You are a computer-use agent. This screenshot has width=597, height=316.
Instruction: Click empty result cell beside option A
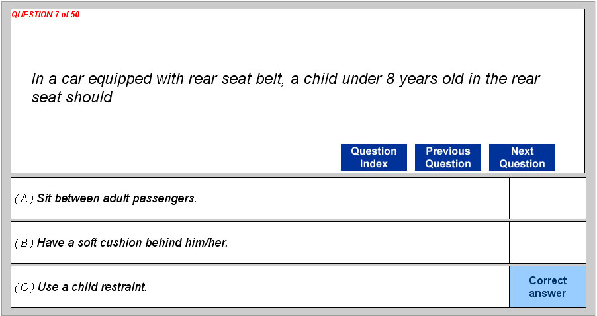coord(547,198)
